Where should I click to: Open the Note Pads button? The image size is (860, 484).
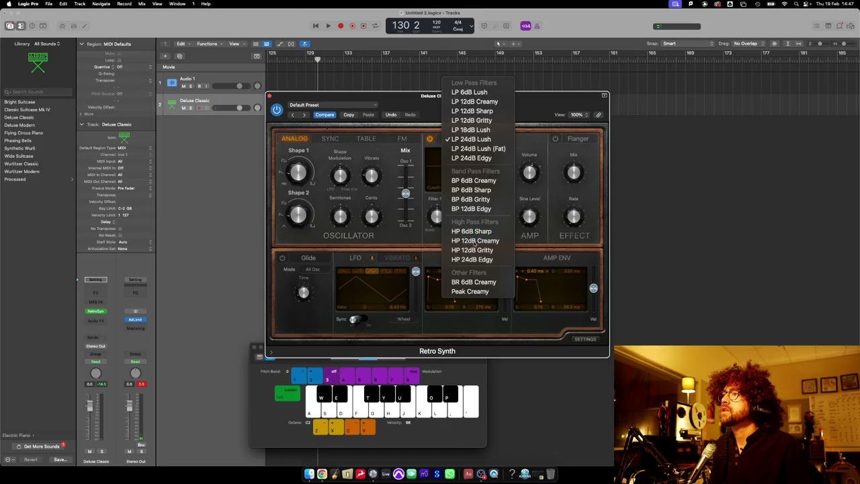(x=828, y=26)
